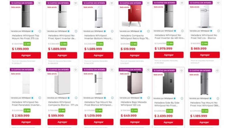
Task: Click Agregar for the $ 599.999 compact fridge
Action: [x=62, y=122]
